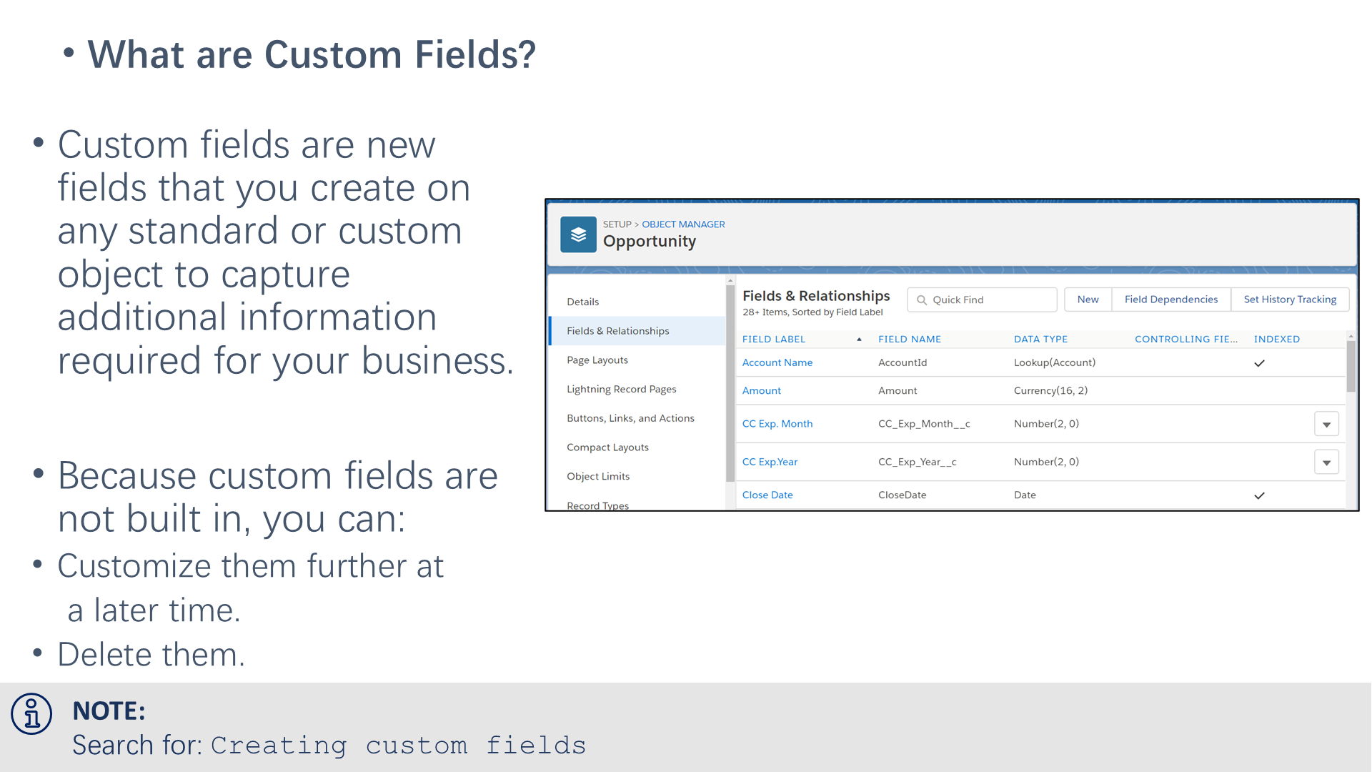Open Record Types section

click(598, 505)
